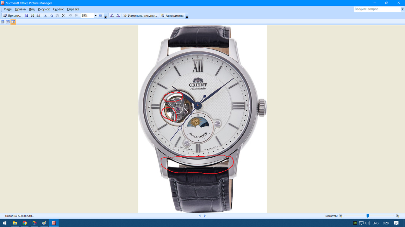Click the 89% zoom value field
405x227 pixels.
87,15
